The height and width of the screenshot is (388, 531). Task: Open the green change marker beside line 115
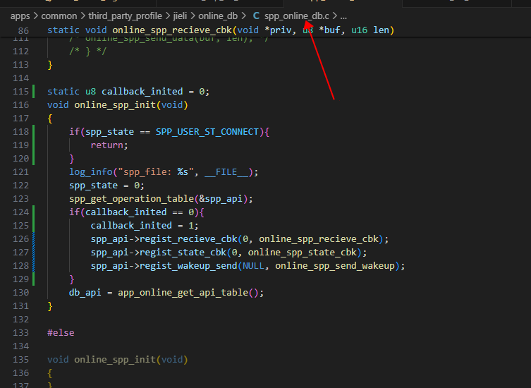click(x=34, y=92)
